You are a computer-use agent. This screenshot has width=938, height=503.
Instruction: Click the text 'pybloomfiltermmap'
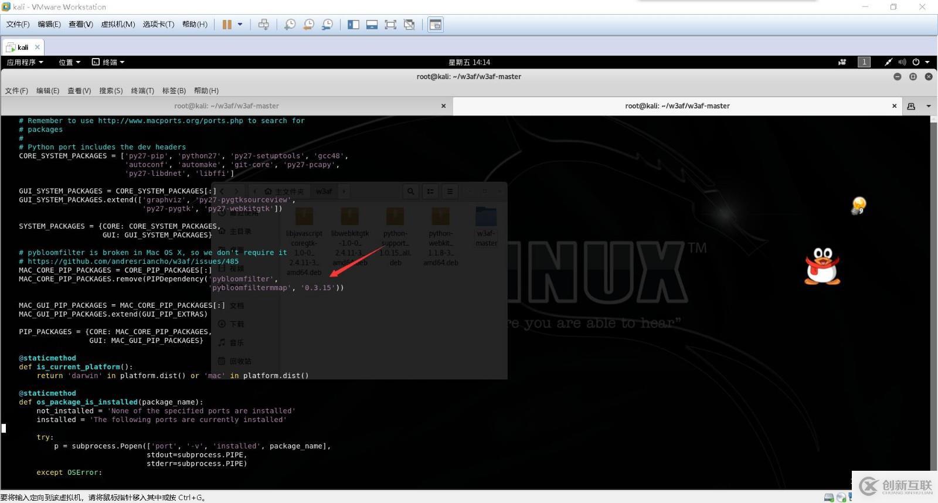click(250, 288)
